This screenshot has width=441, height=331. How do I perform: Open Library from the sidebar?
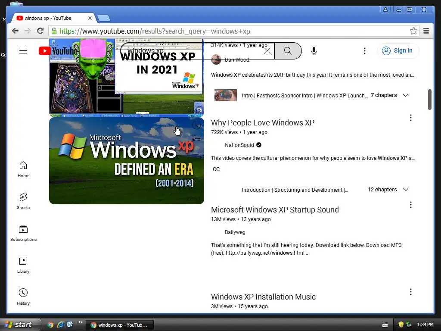point(23,265)
